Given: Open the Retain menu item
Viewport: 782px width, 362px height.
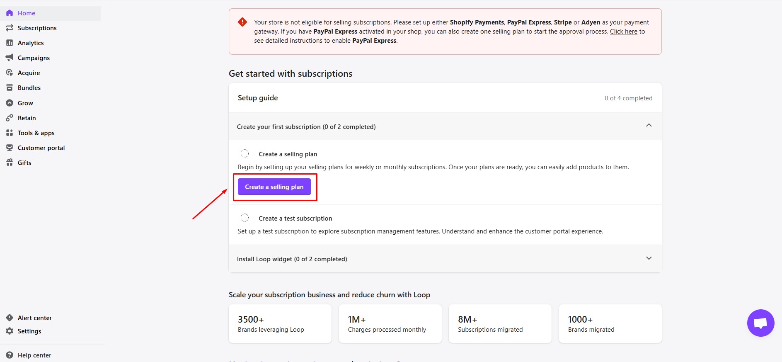Looking at the screenshot, I should click(x=27, y=118).
